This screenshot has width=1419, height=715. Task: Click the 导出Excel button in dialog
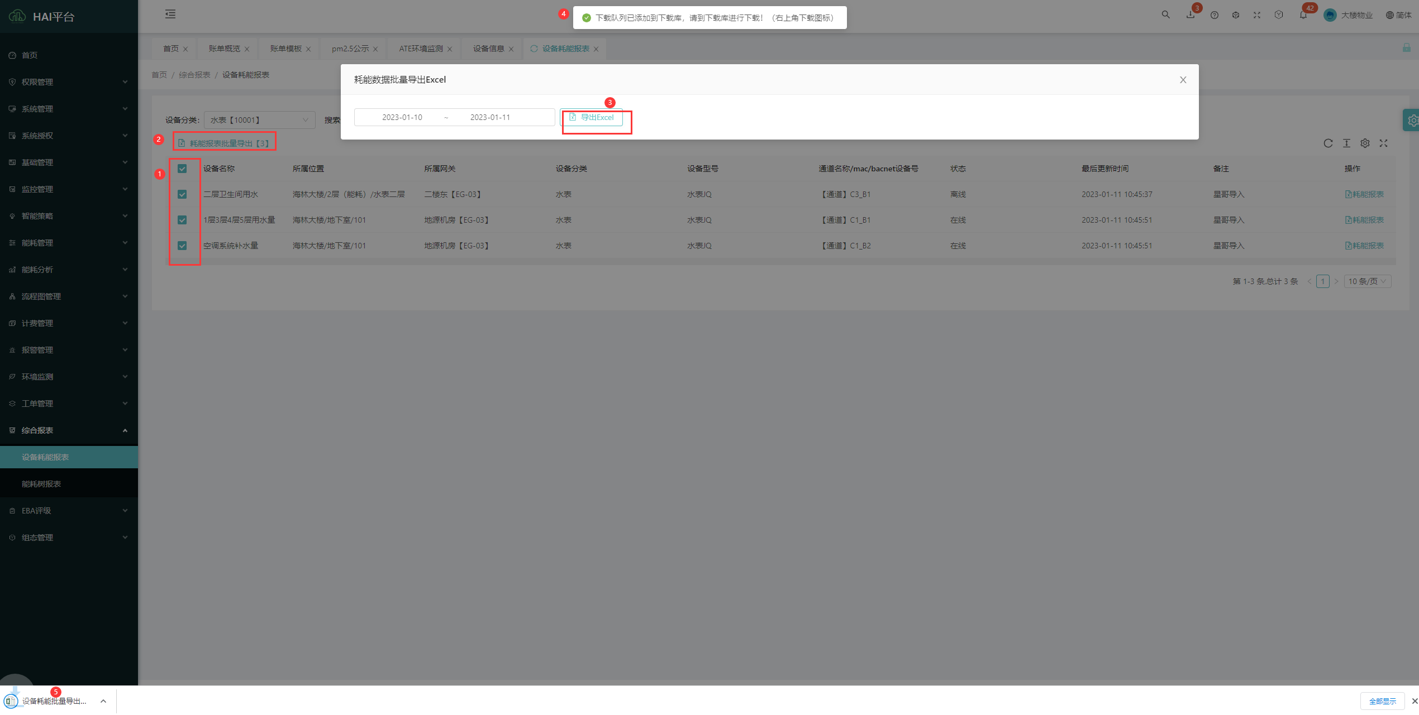[x=592, y=117]
